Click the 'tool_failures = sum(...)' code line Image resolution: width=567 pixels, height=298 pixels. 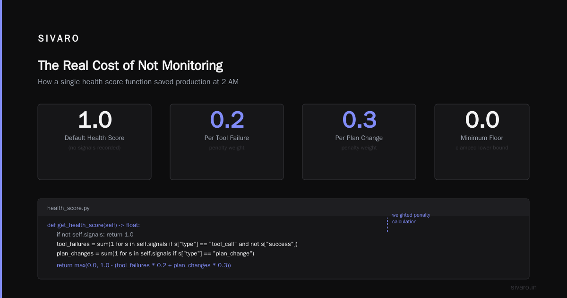[x=177, y=244]
